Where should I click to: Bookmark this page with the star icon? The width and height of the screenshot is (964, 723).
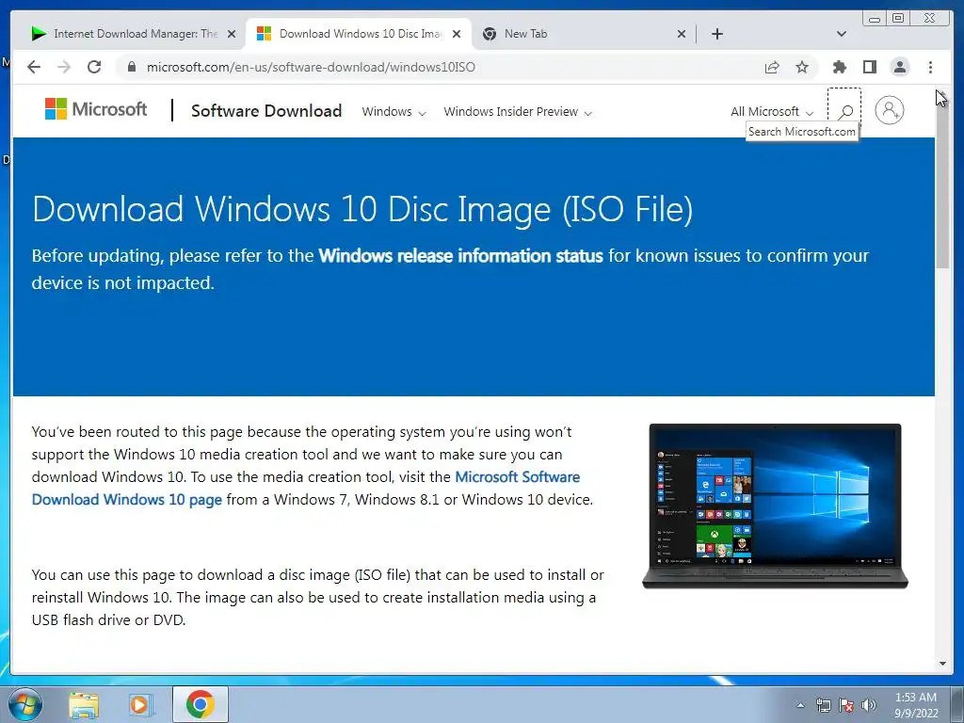coord(802,67)
